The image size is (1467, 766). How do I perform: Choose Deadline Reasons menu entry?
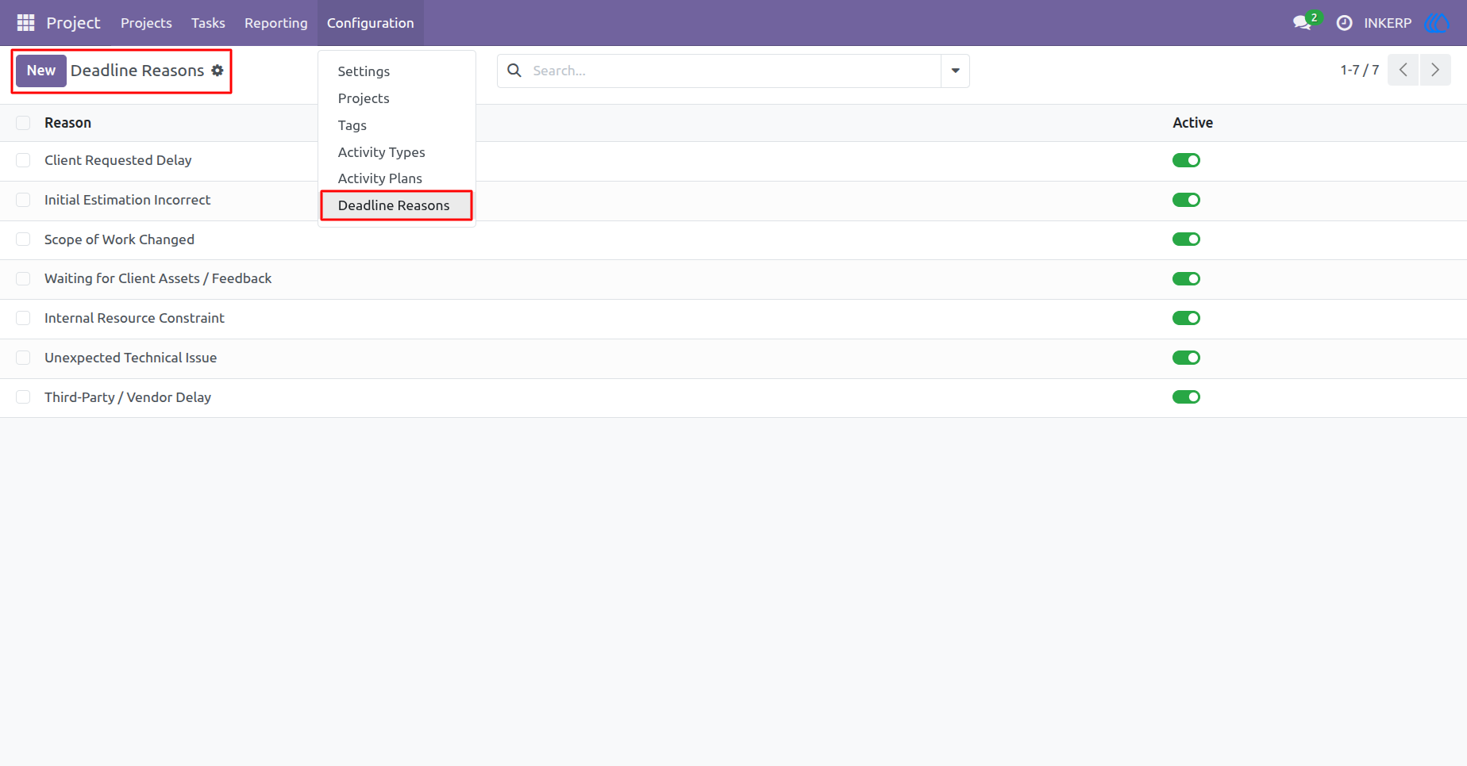[x=394, y=205]
